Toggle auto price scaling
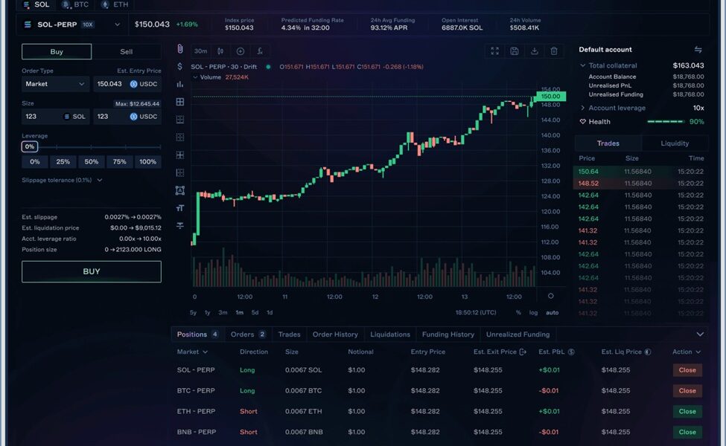 [x=553, y=313]
